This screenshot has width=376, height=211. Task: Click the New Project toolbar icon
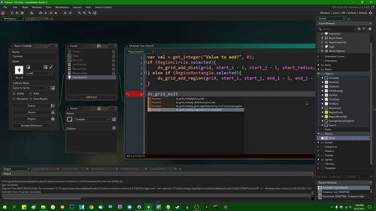click(x=12, y=13)
